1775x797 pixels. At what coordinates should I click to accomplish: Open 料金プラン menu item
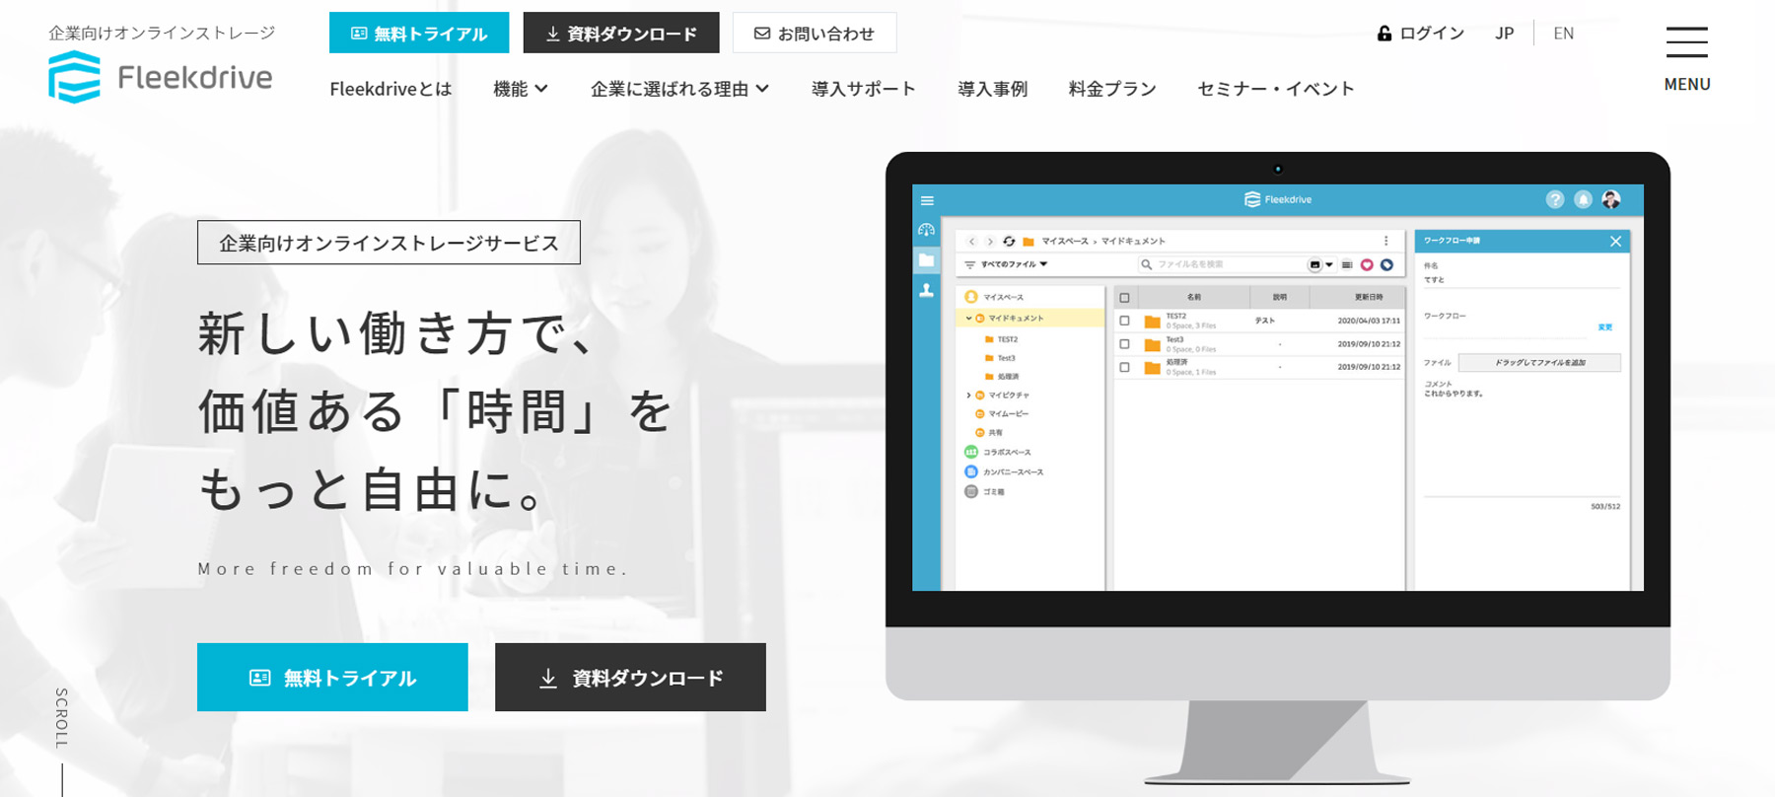click(1112, 89)
